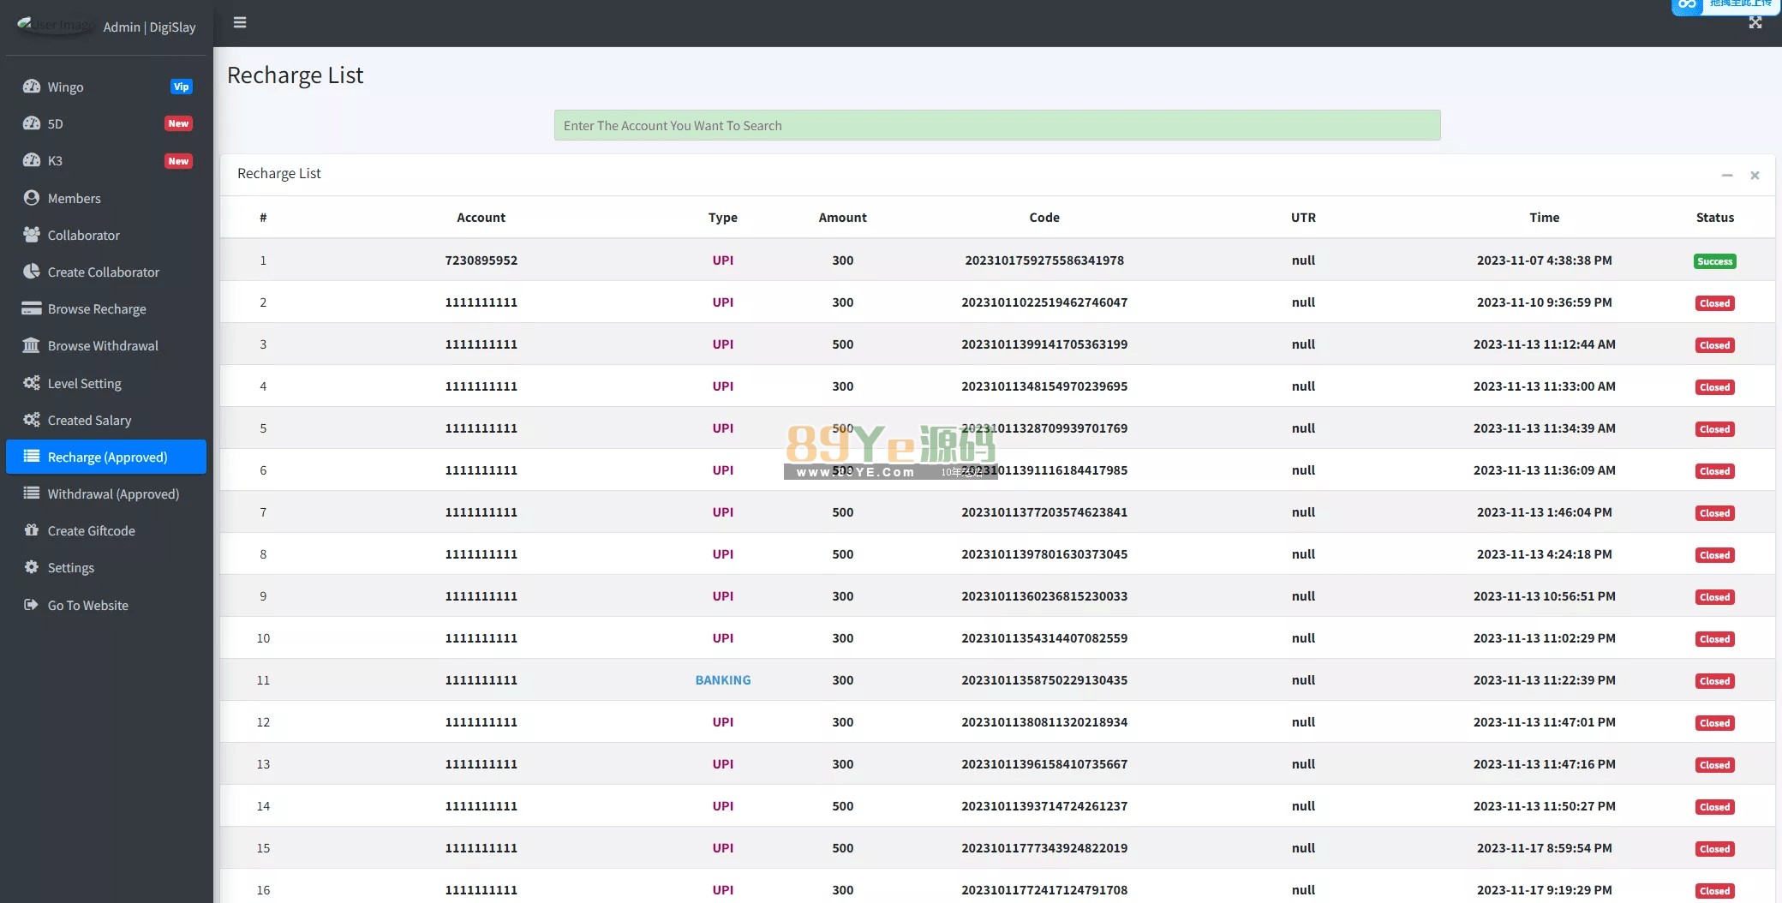Select Recharge (Approved) in sidebar

click(x=106, y=457)
